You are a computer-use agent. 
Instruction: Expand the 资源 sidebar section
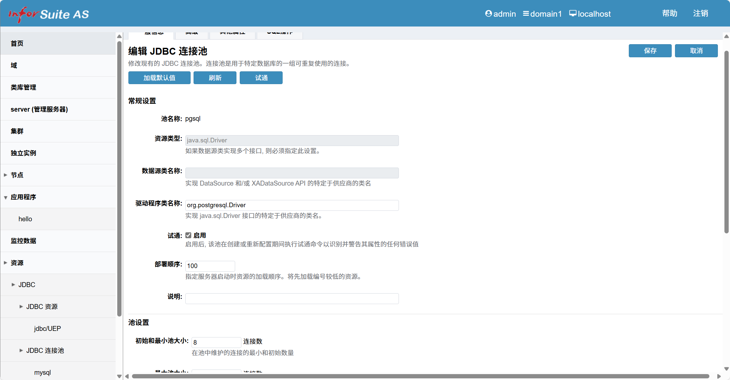pyautogui.click(x=5, y=262)
